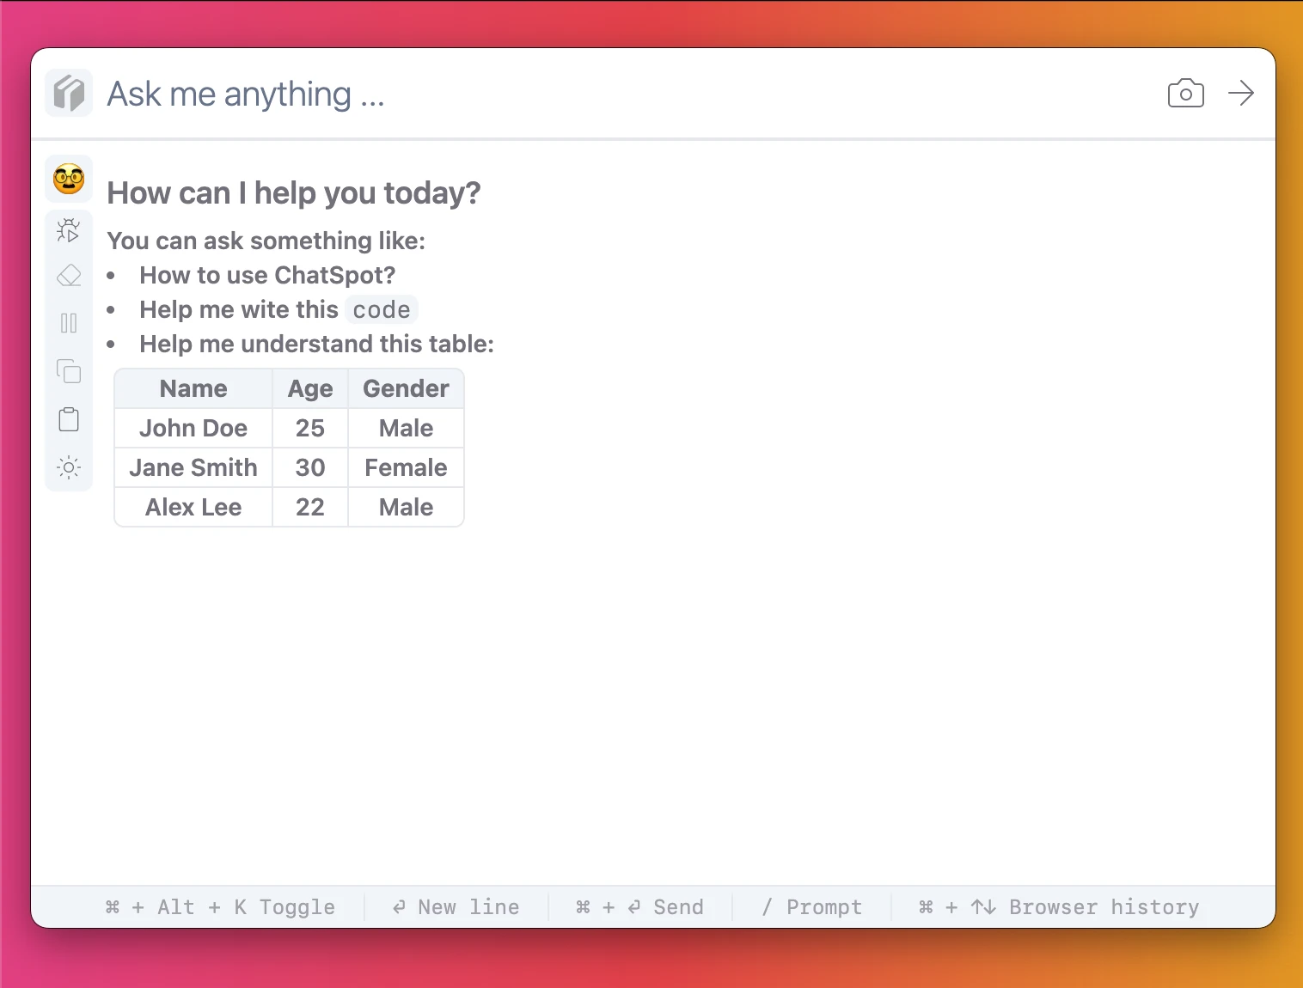Open the nerd face emoji avatar
Screen dimensions: 1303x988
pos(69,180)
